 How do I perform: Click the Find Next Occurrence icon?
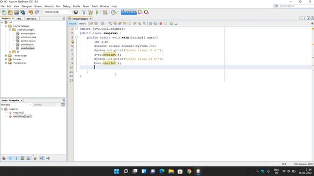120,24
